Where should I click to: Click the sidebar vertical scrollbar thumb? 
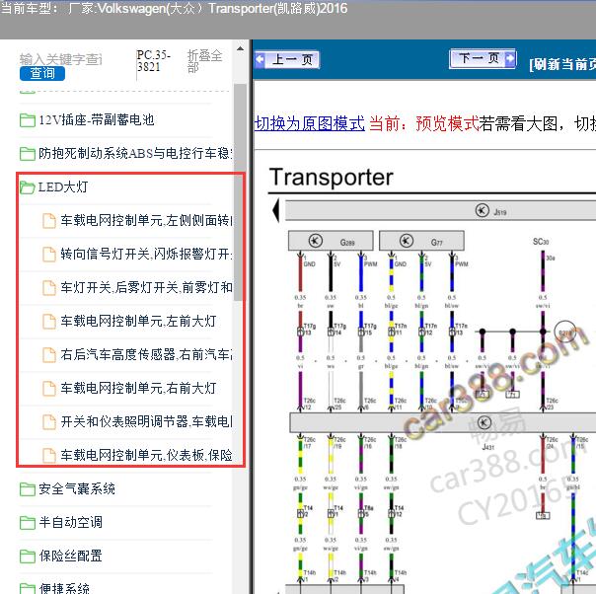[240, 192]
